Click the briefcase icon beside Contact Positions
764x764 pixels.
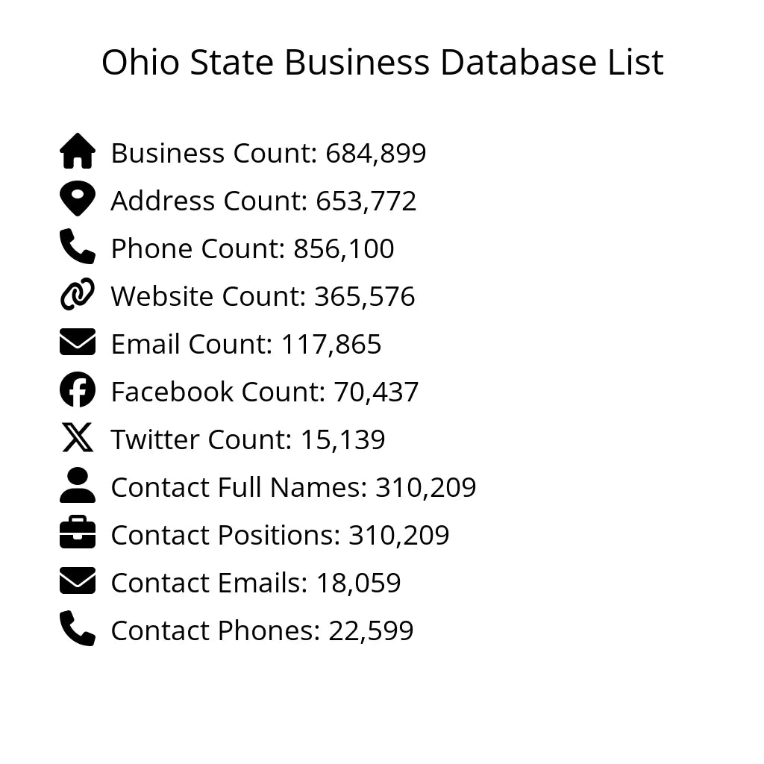click(78, 533)
